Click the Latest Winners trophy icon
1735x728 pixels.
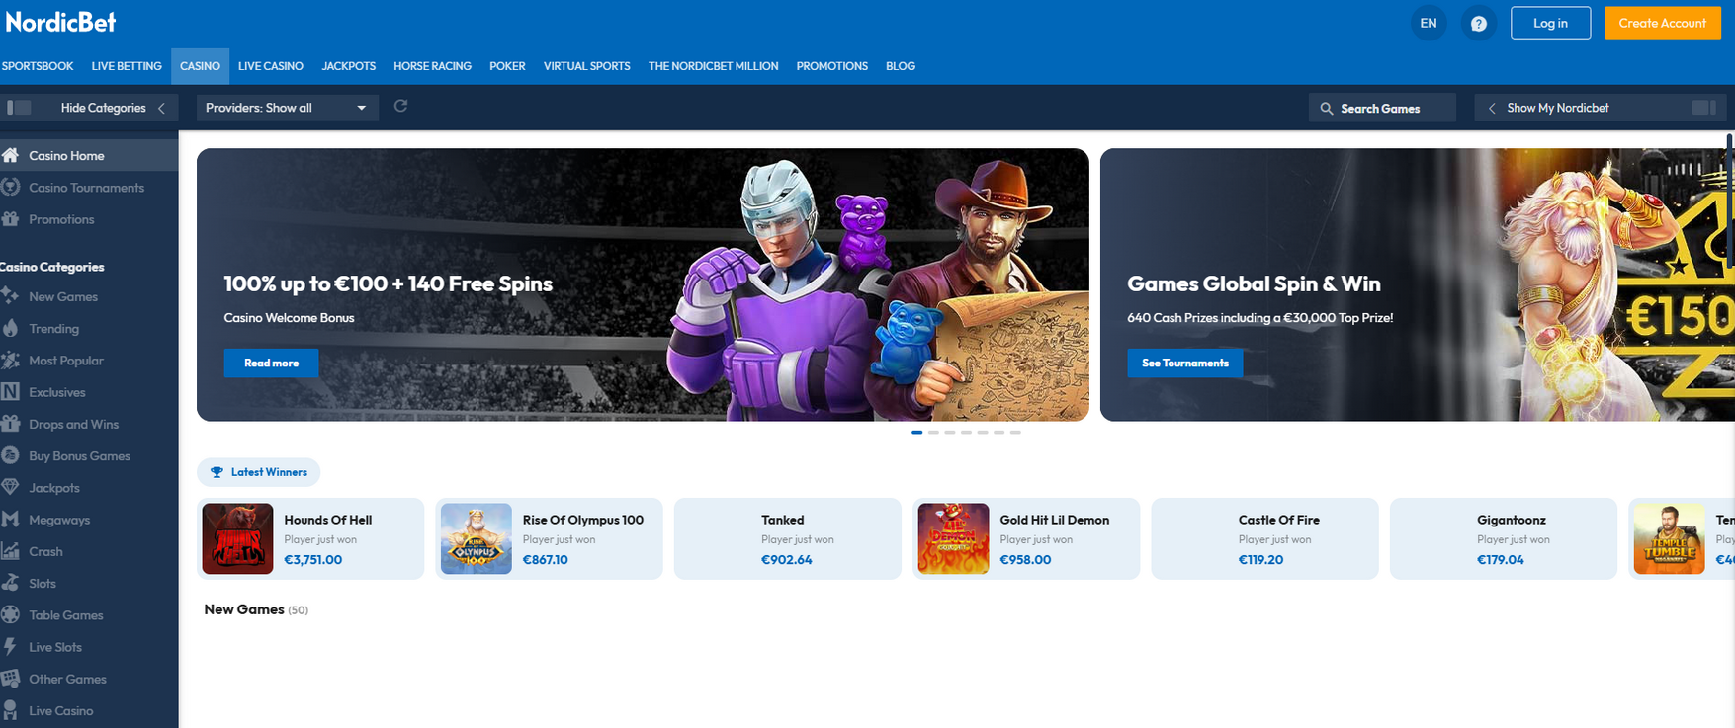click(217, 472)
